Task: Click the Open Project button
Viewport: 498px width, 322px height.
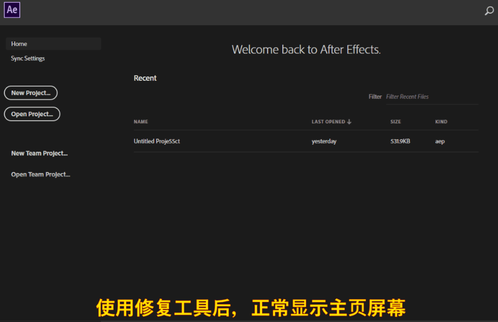Action: (x=32, y=114)
